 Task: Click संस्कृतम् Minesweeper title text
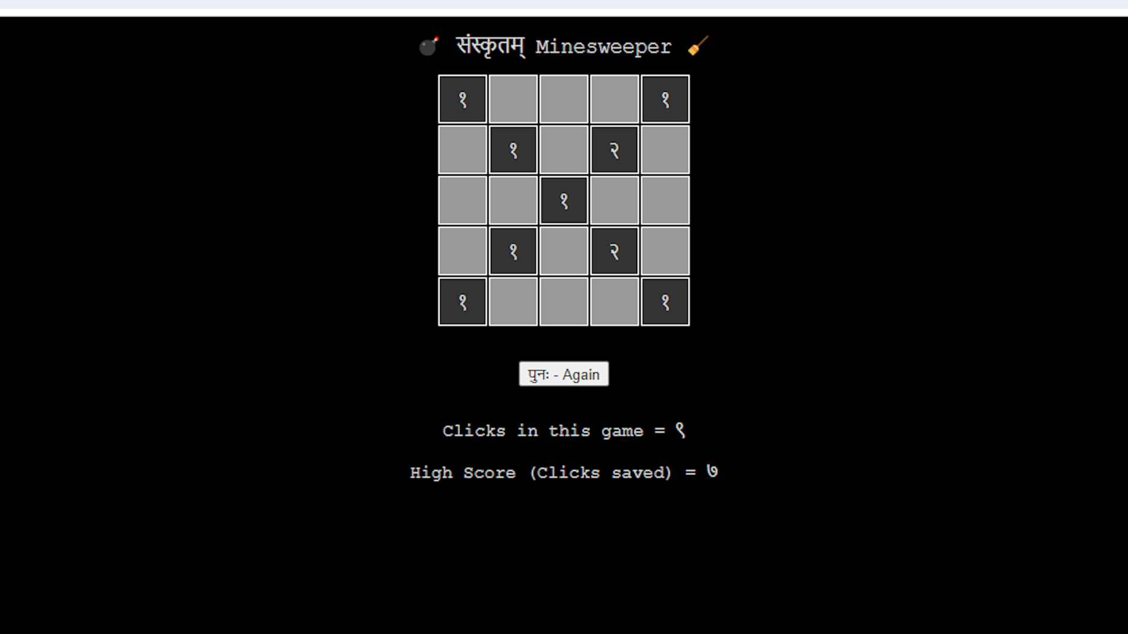click(x=563, y=46)
